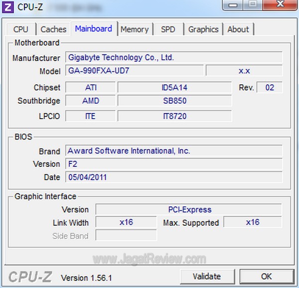
Task: Select the BIOS version value F2
Action: [x=174, y=164]
